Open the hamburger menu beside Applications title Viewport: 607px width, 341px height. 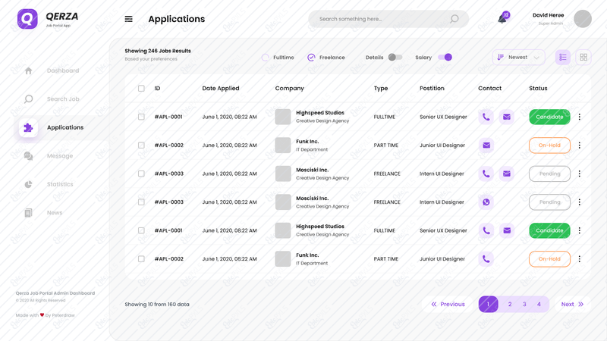(128, 19)
